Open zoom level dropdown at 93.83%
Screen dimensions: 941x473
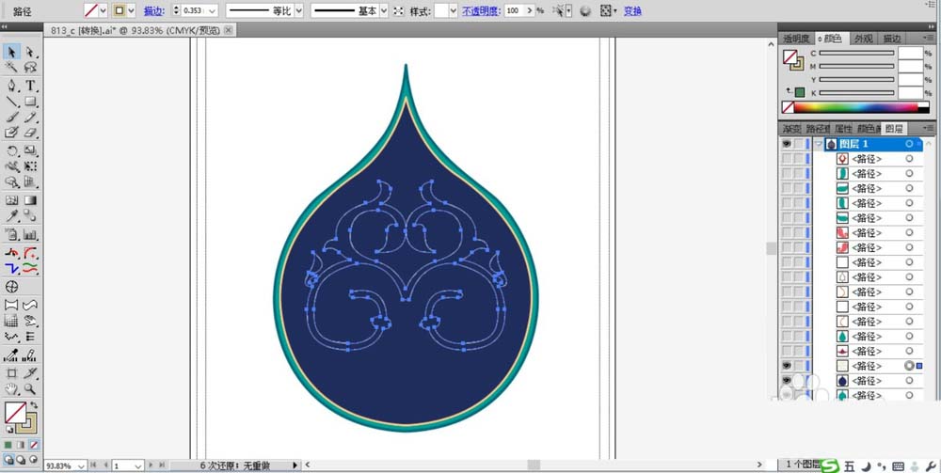(x=80, y=465)
